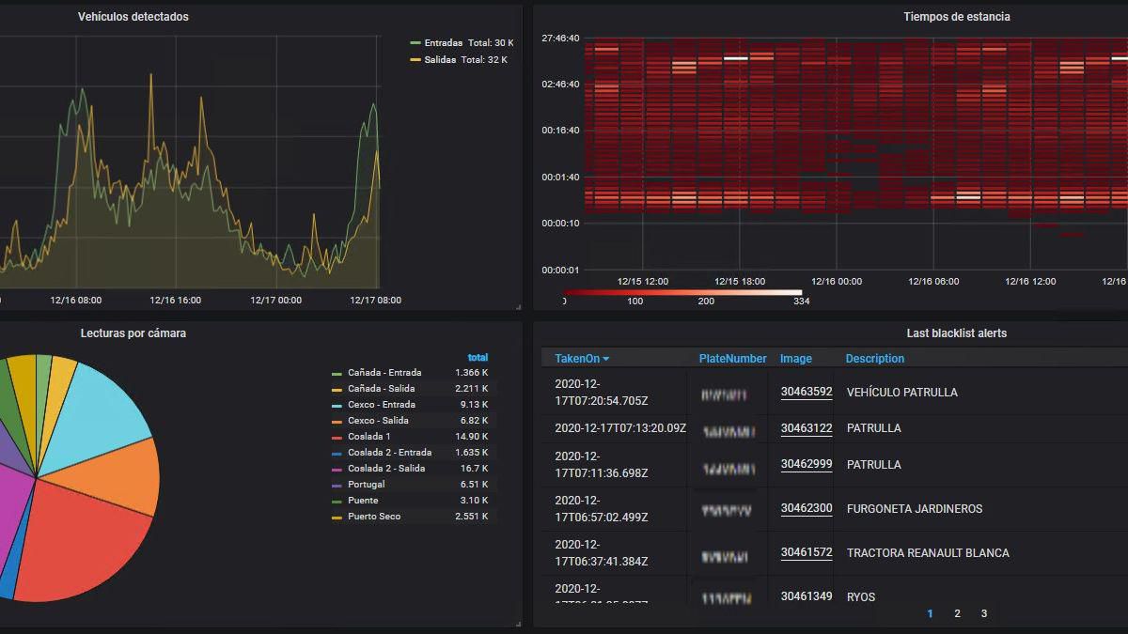Click the TakenOn sort arrow icon
The width and height of the screenshot is (1128, 634).
point(606,359)
